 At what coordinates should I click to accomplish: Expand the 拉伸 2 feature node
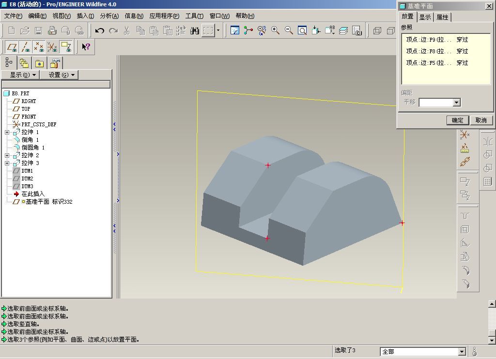click(x=7, y=155)
